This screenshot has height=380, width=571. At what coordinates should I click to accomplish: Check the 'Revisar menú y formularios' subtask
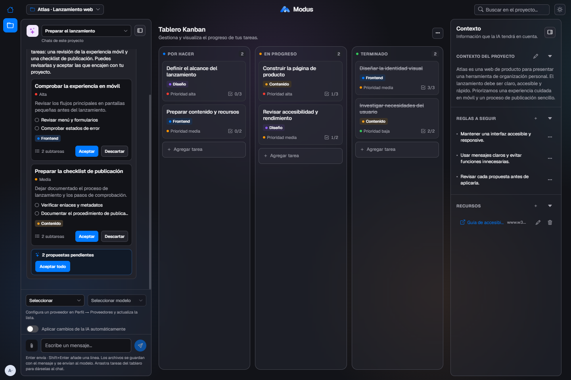click(37, 120)
